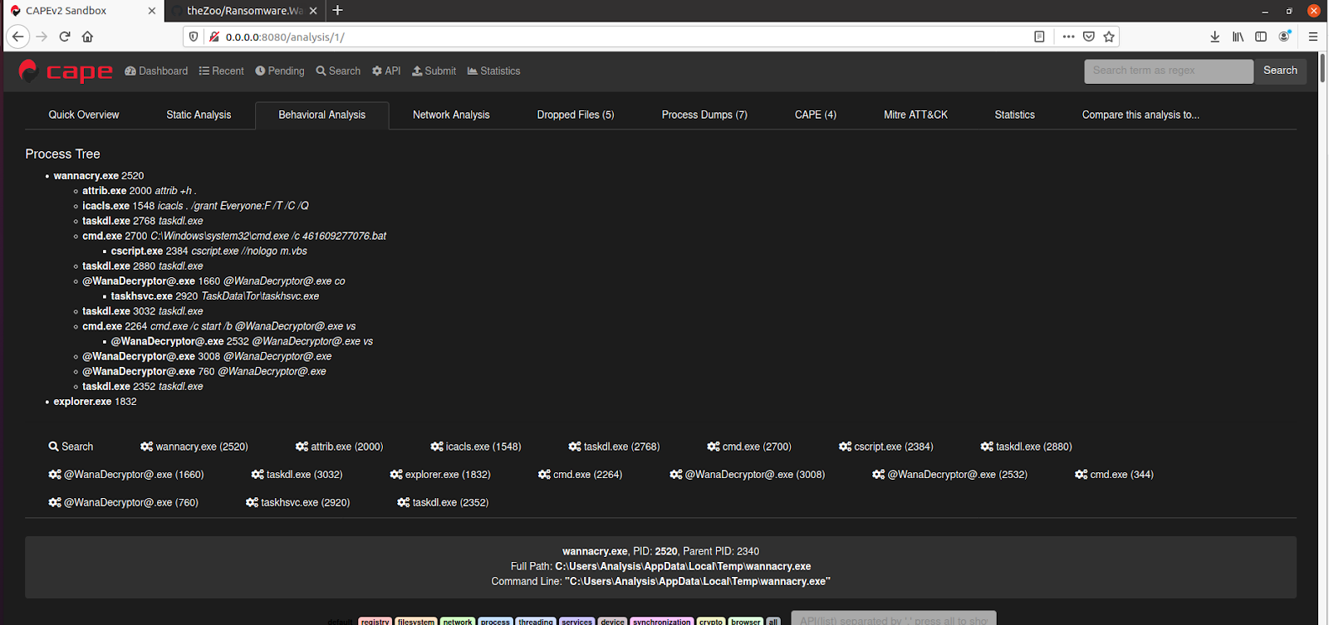The height and width of the screenshot is (625, 1329).
Task: Select process pill taskdl.exe (2880)
Action: point(1027,447)
